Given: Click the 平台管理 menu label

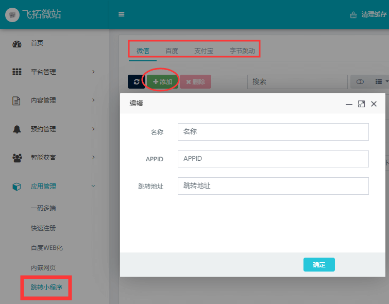Looking at the screenshot, I should pyautogui.click(x=43, y=72).
